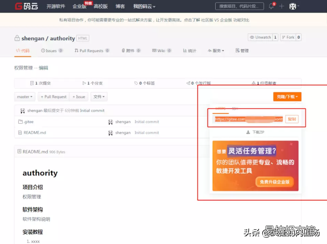
Task: Click shengan avatar in latest commit row
Action: click(23, 111)
